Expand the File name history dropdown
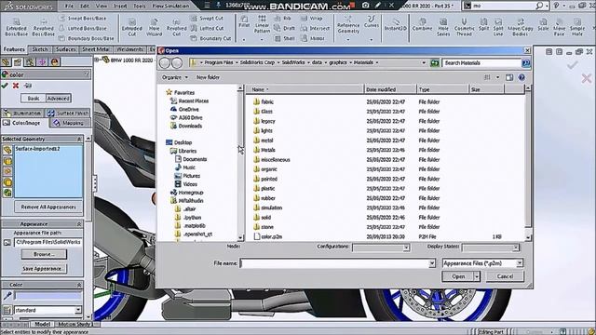This screenshot has width=596, height=335. point(432,263)
